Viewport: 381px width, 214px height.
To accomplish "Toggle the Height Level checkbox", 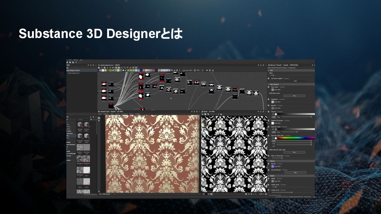I will (268, 190).
